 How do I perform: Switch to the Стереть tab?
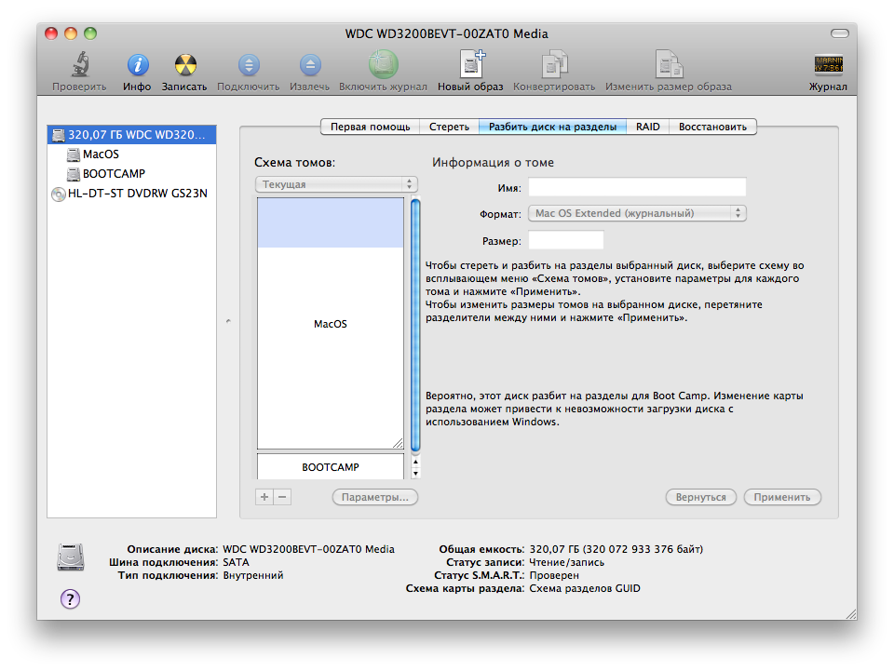point(449,127)
